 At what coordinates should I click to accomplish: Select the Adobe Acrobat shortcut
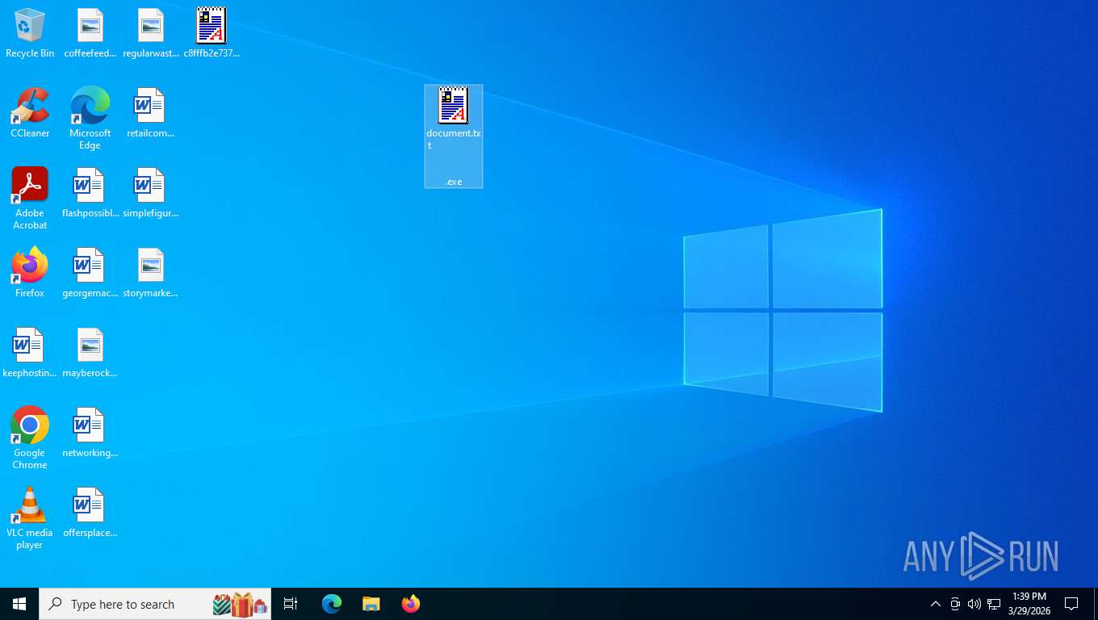[x=30, y=199]
